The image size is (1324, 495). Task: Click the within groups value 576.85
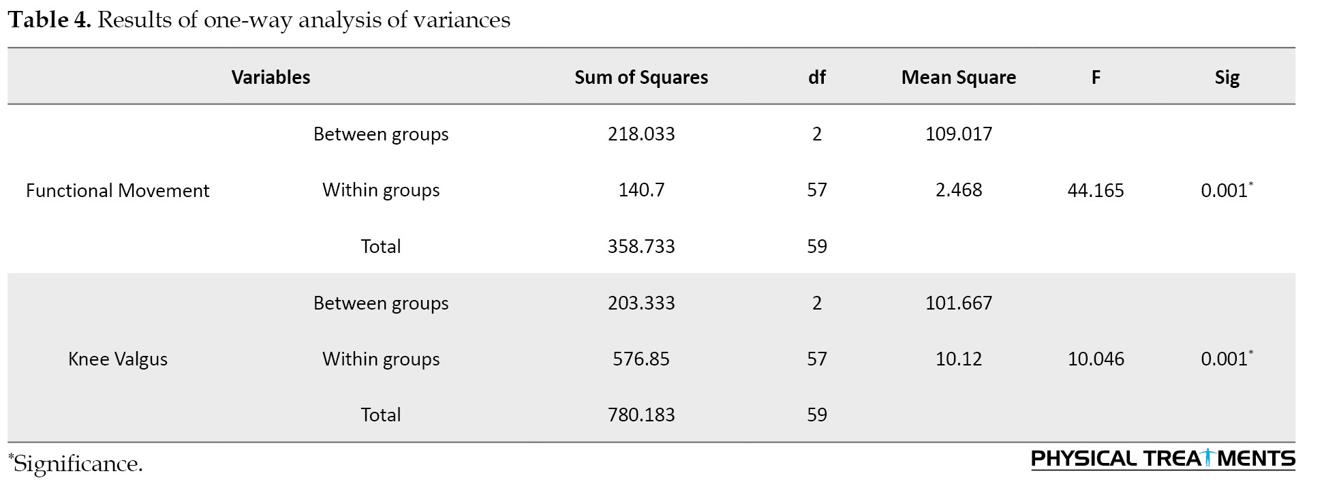pyautogui.click(x=641, y=359)
